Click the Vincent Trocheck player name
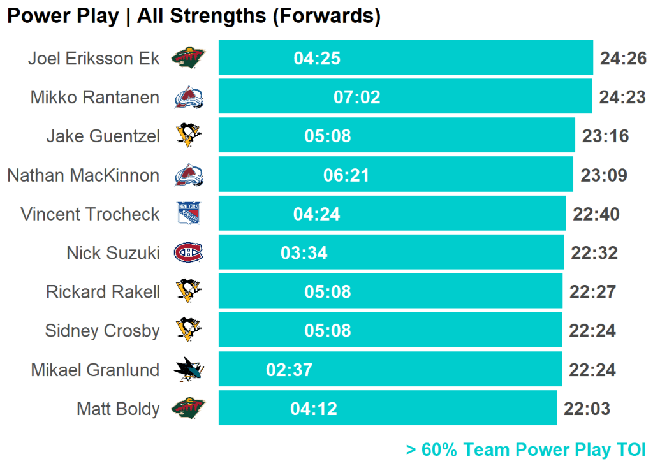The image size is (653, 466). click(x=90, y=214)
